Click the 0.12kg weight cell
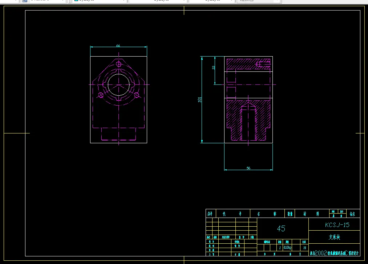Screen dimensions: 368x264 click(287, 248)
